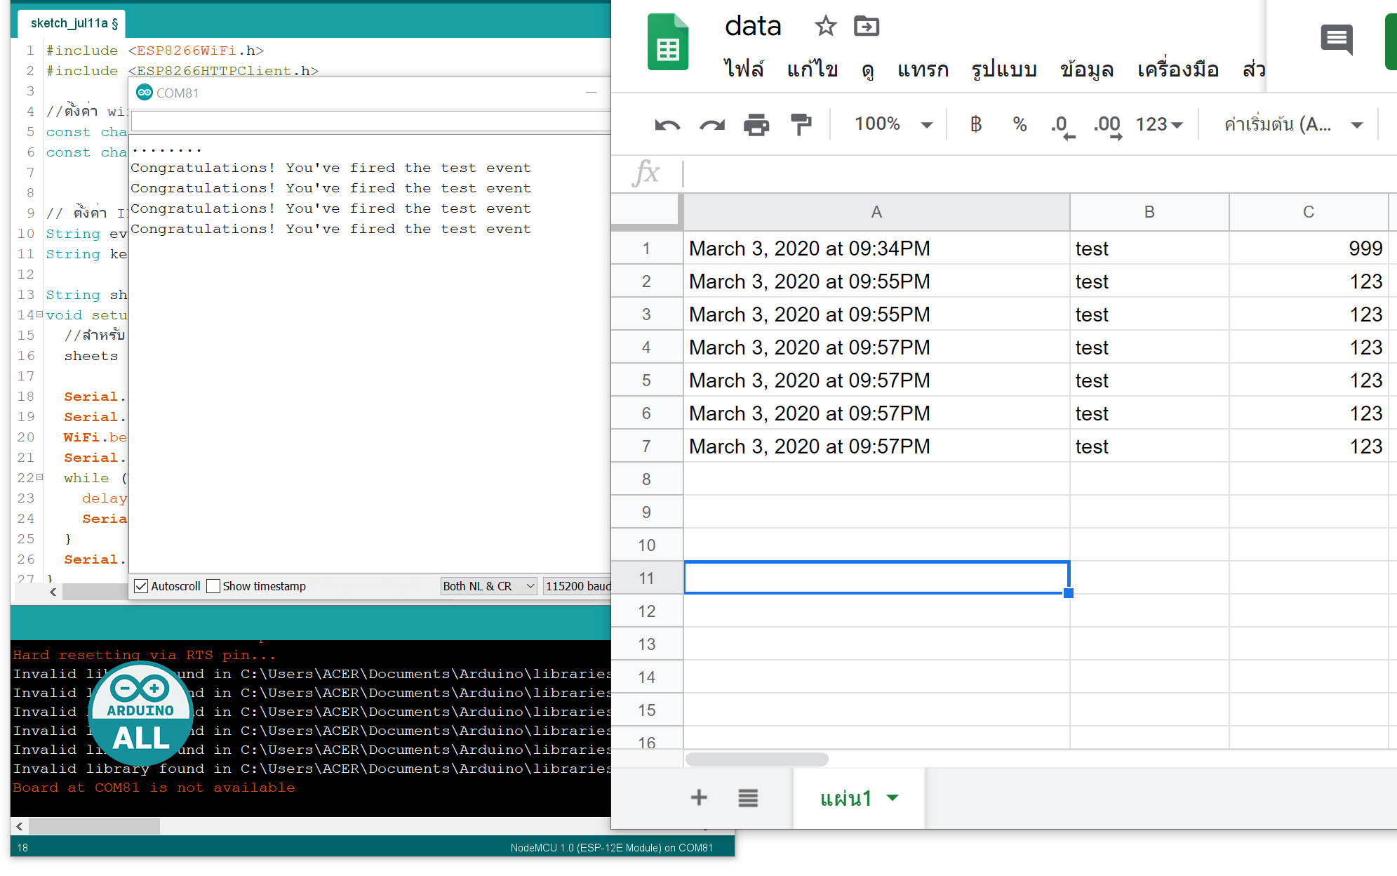1397x876 pixels.
Task: Select cell C7 with value 123
Action: click(1309, 446)
